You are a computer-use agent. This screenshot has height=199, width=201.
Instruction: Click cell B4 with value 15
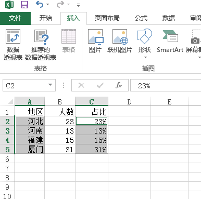click(60, 140)
